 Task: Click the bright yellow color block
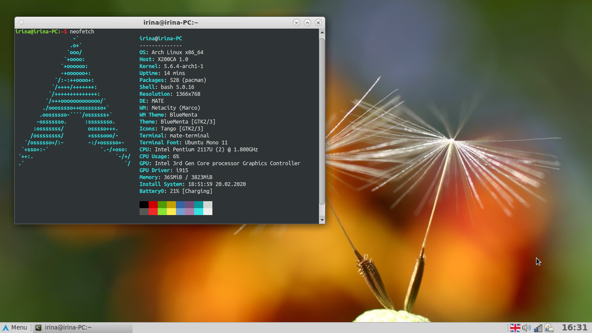[171, 212]
